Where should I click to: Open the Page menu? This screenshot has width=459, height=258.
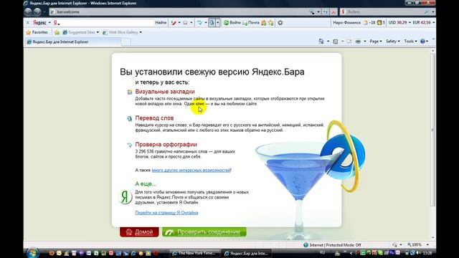pyautogui.click(x=376, y=42)
